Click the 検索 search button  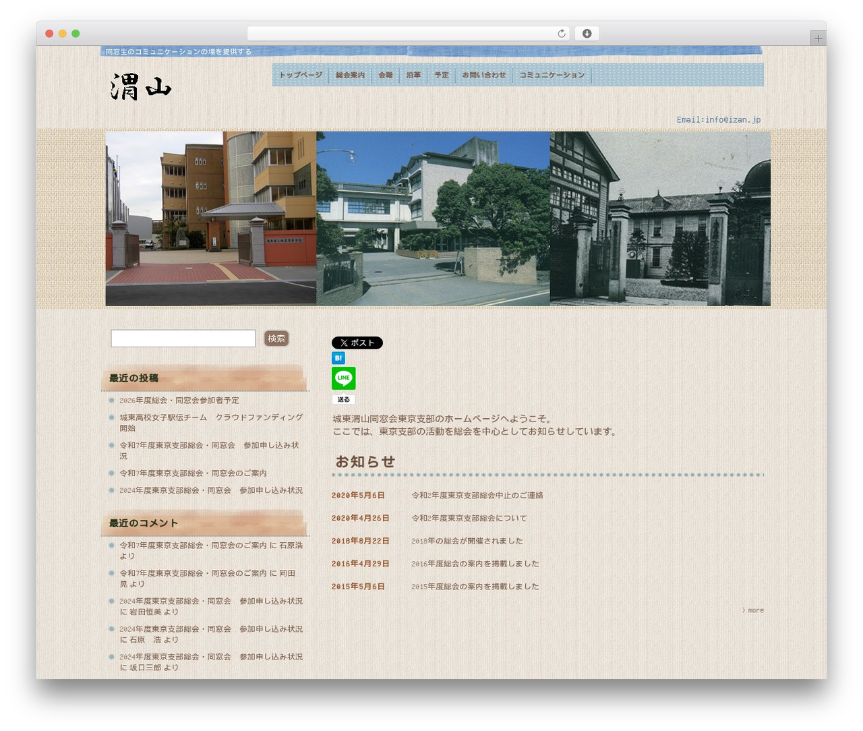(276, 339)
